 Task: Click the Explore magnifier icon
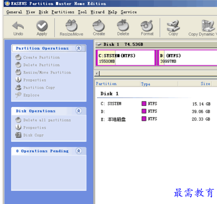coord(18,95)
